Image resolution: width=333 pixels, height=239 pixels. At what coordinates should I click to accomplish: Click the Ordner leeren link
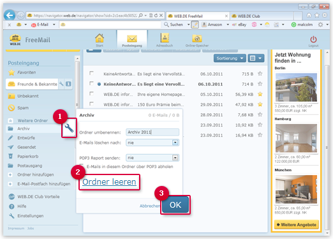tap(109, 182)
